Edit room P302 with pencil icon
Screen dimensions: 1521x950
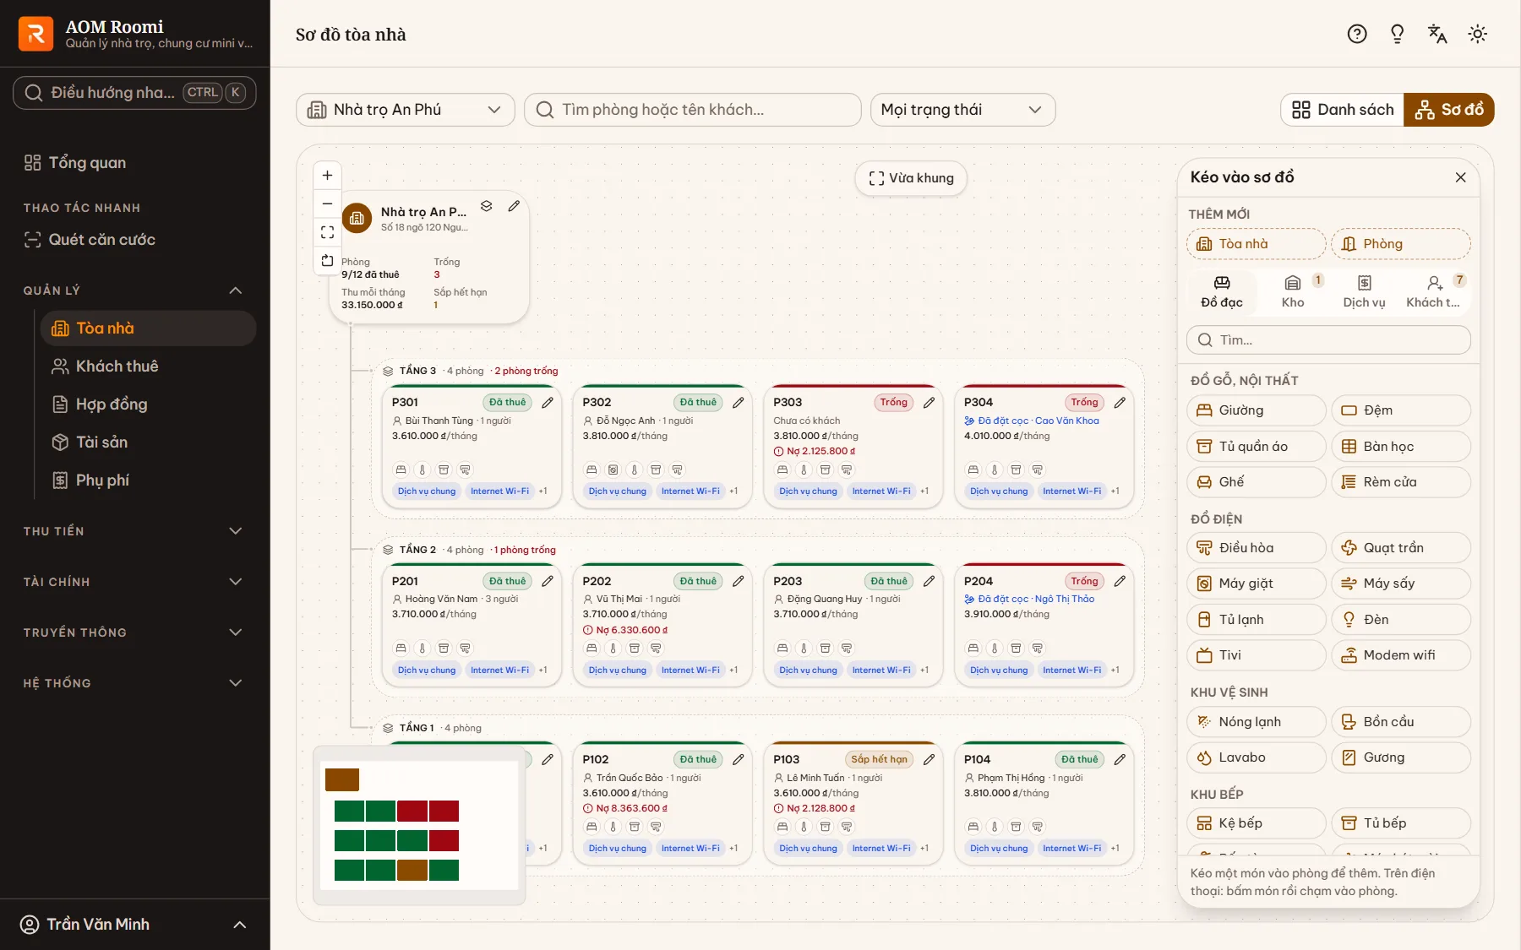[739, 402]
